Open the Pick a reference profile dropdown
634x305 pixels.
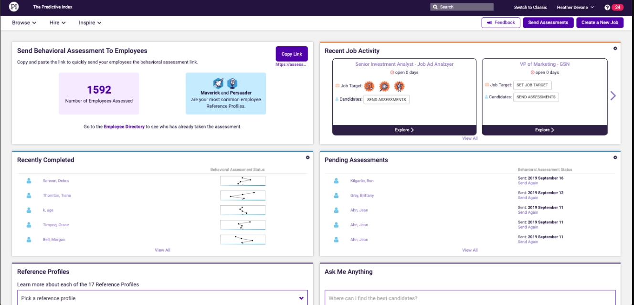pyautogui.click(x=163, y=298)
